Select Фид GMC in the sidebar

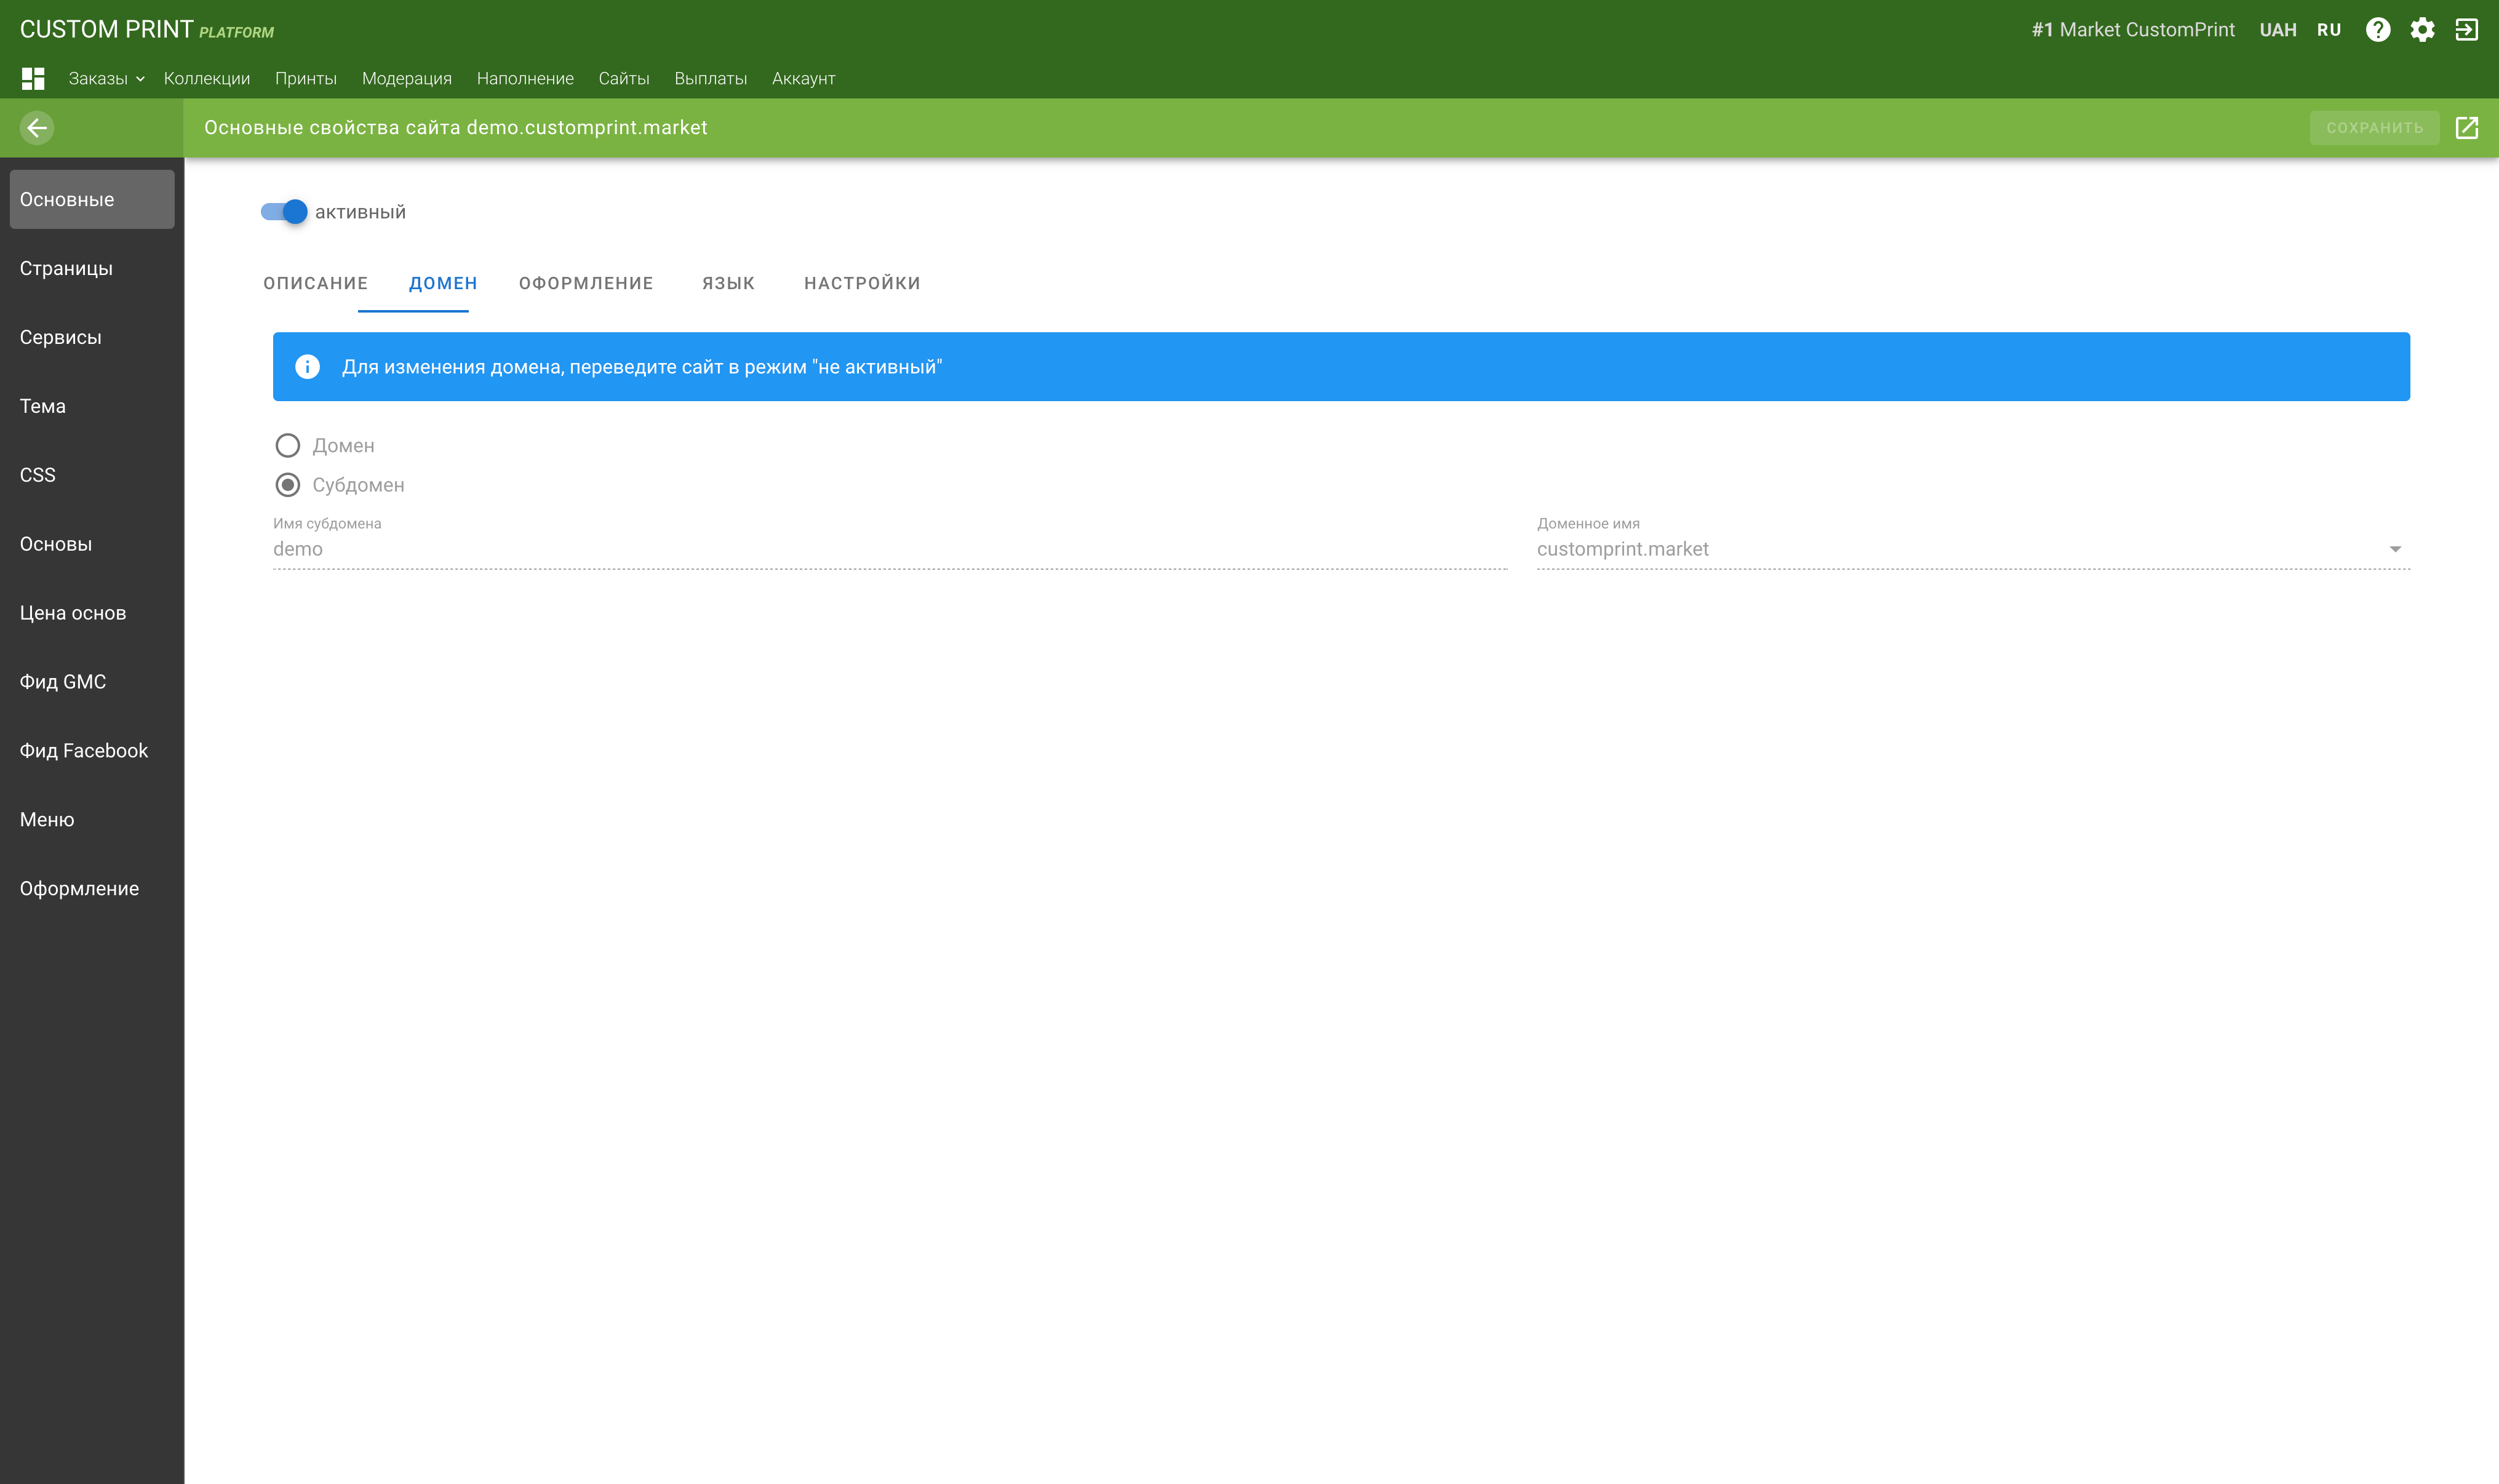[92, 682]
